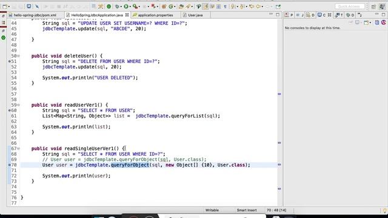Select the Console (C) view tab

point(321,15)
